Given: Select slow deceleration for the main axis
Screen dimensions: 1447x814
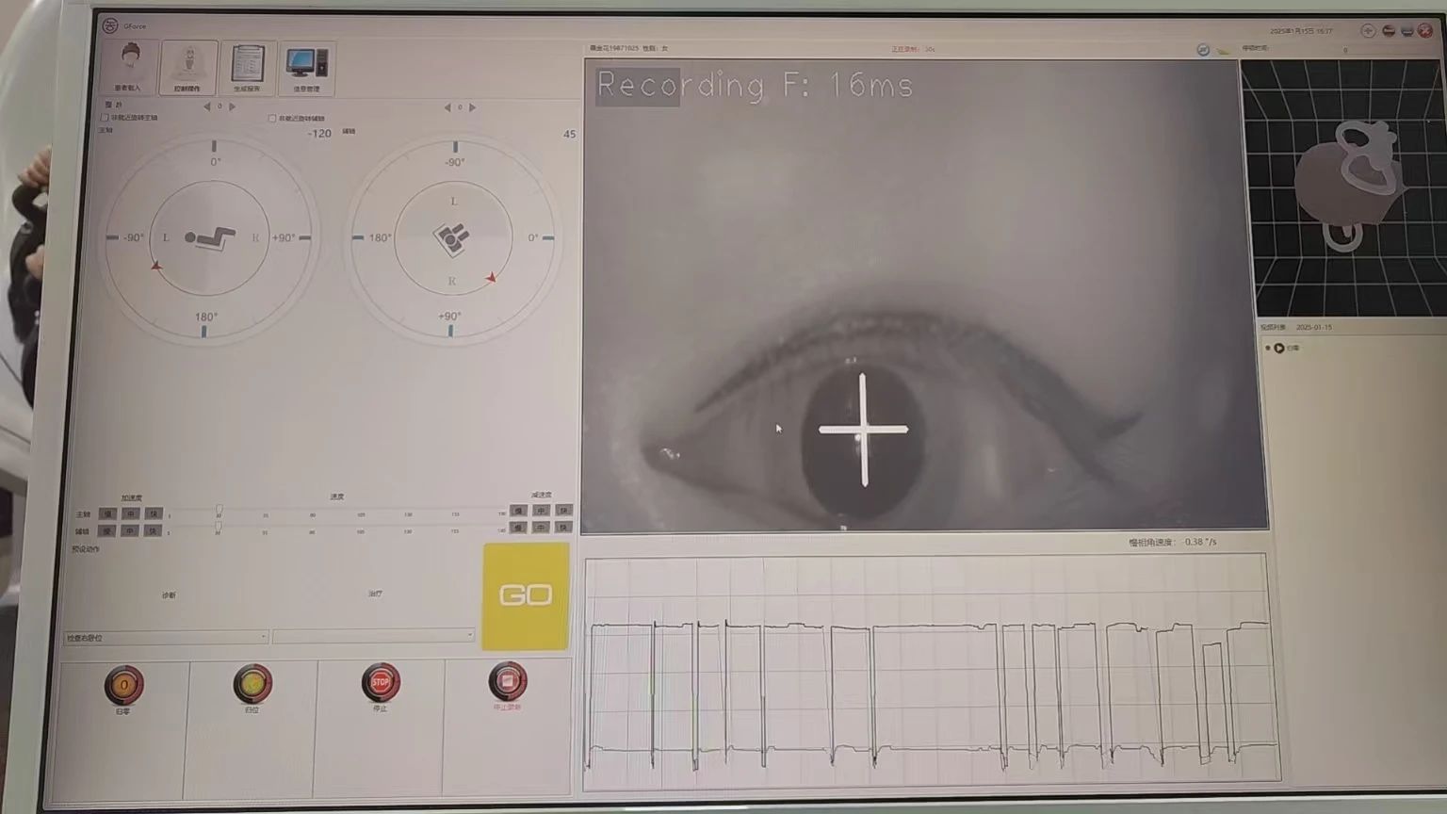Looking at the screenshot, I should pos(518,512).
